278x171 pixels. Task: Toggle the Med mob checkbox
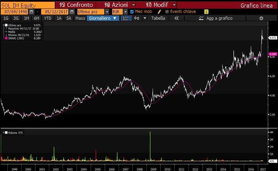tap(131, 12)
